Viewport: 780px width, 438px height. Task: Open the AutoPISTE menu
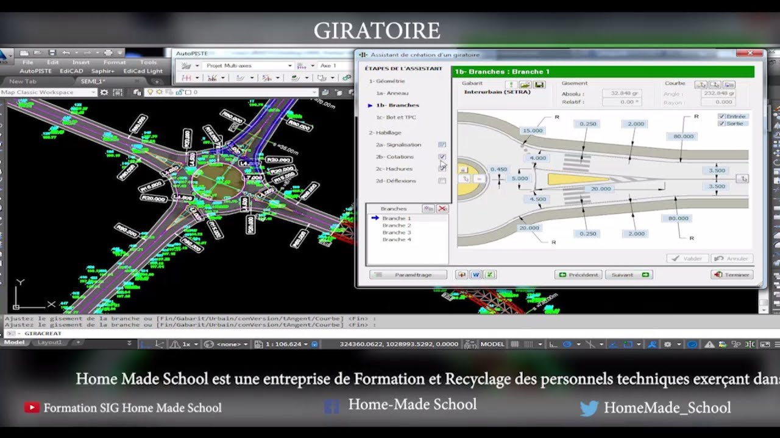[x=36, y=71]
